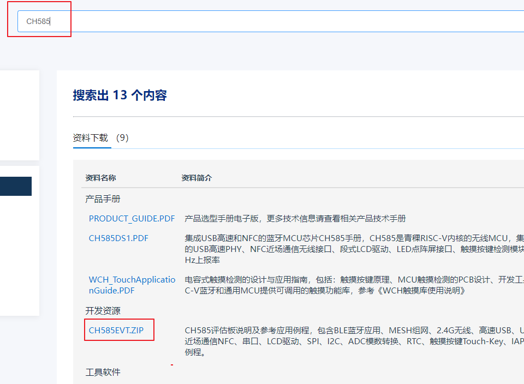524x384 pixels.
Task: Click the 开发资源 category label
Action: (103, 311)
